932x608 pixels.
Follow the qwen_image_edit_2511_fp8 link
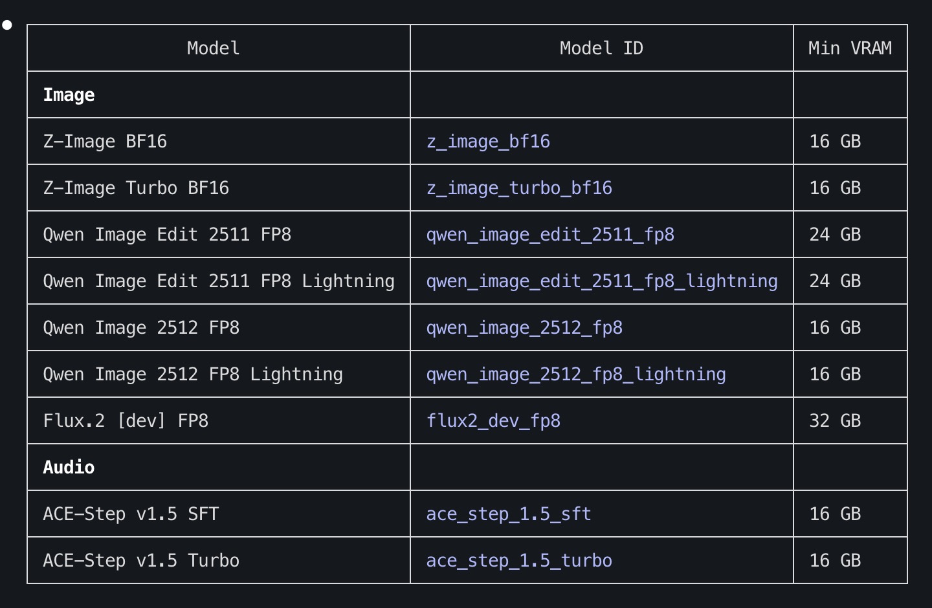tap(550, 235)
